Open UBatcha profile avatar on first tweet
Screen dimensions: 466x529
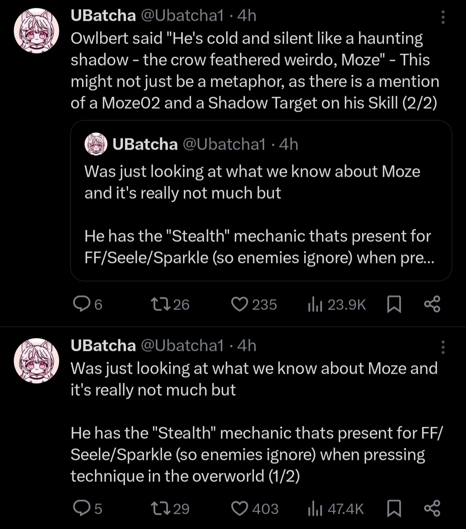tap(36, 30)
